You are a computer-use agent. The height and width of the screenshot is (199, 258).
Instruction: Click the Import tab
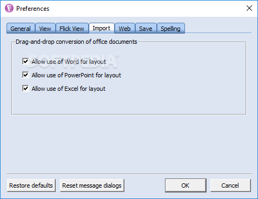pyautogui.click(x=102, y=28)
